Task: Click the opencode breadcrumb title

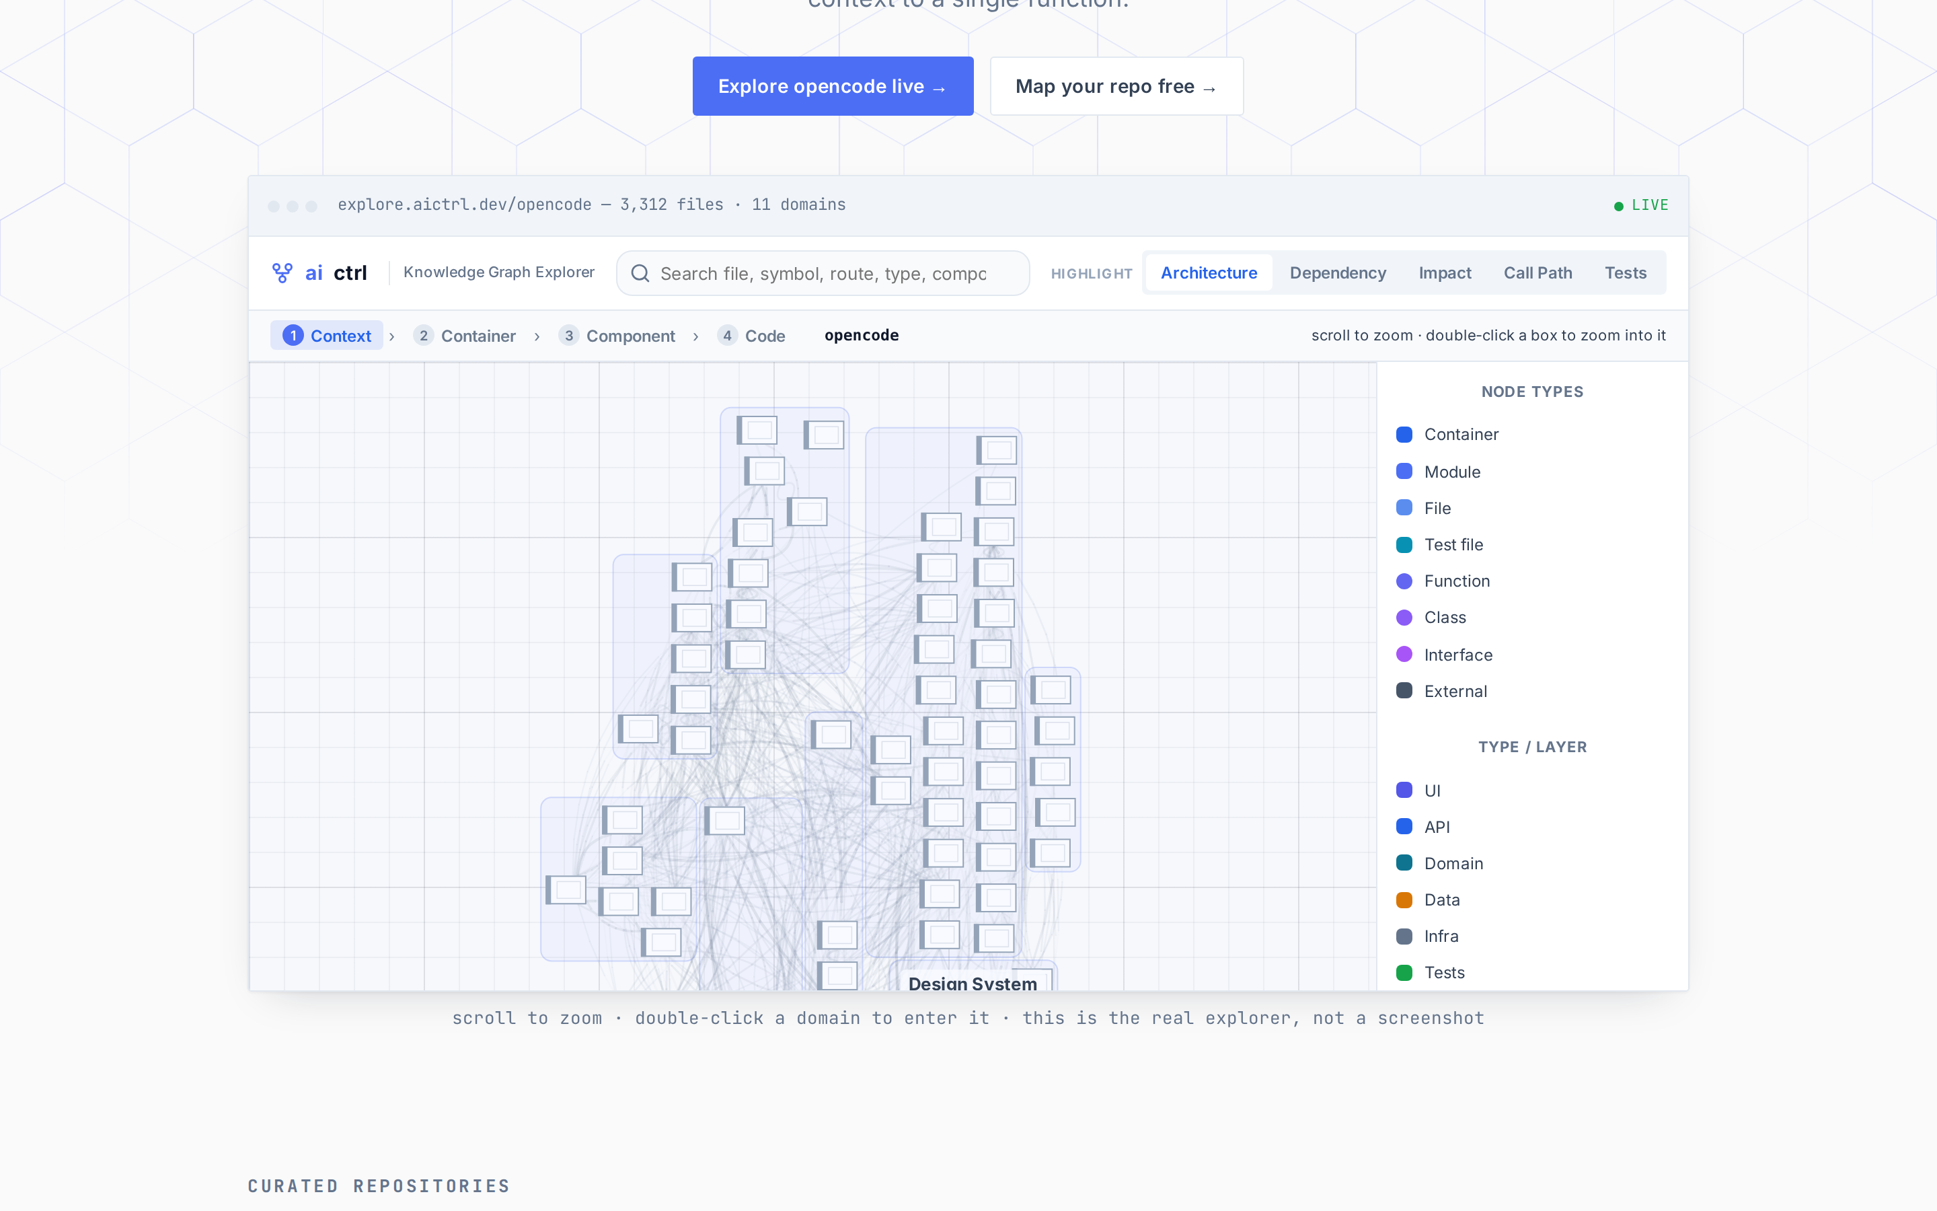Action: click(x=862, y=335)
